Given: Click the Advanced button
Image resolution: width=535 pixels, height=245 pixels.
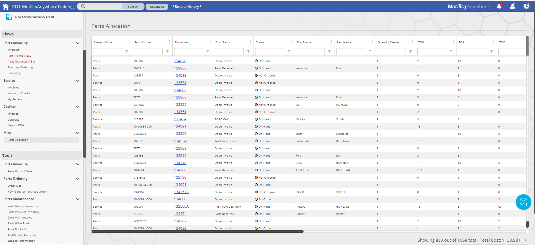Looking at the screenshot, I should pyautogui.click(x=157, y=7).
